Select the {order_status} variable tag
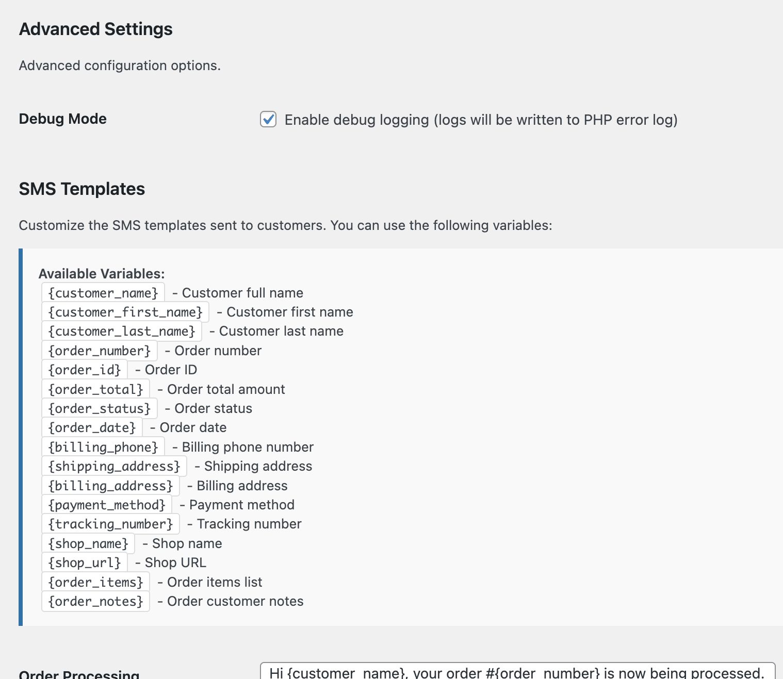This screenshot has height=679, width=783. [100, 409]
